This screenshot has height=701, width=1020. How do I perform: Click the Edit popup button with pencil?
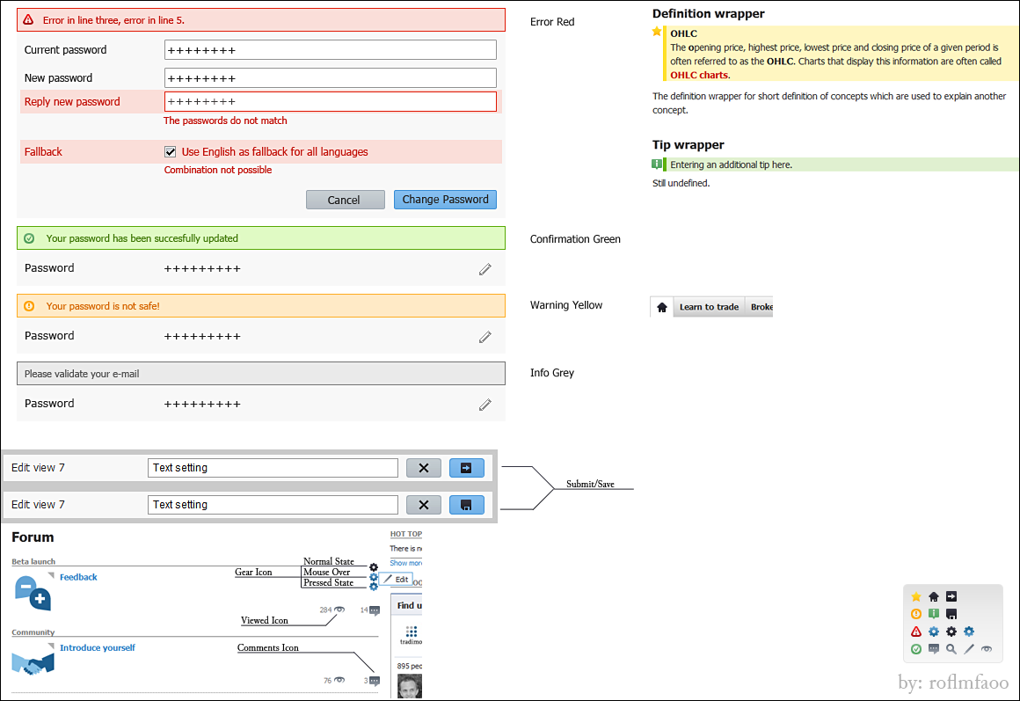click(x=397, y=580)
